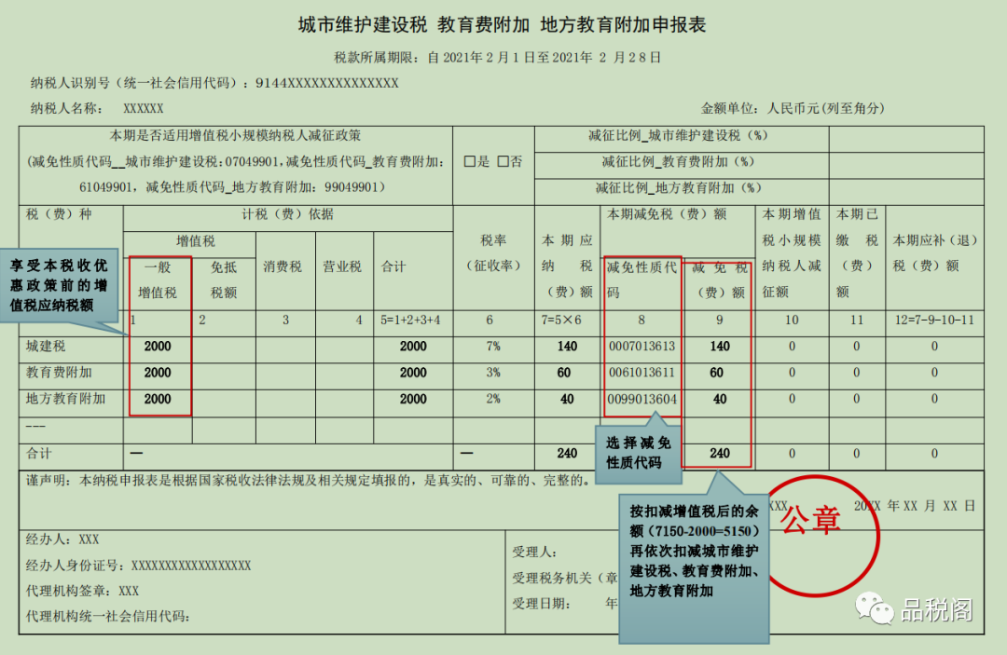Image resolution: width=1007 pixels, height=655 pixels.
Task: Click the 本期减免税（费）额 header
Action: click(x=667, y=214)
